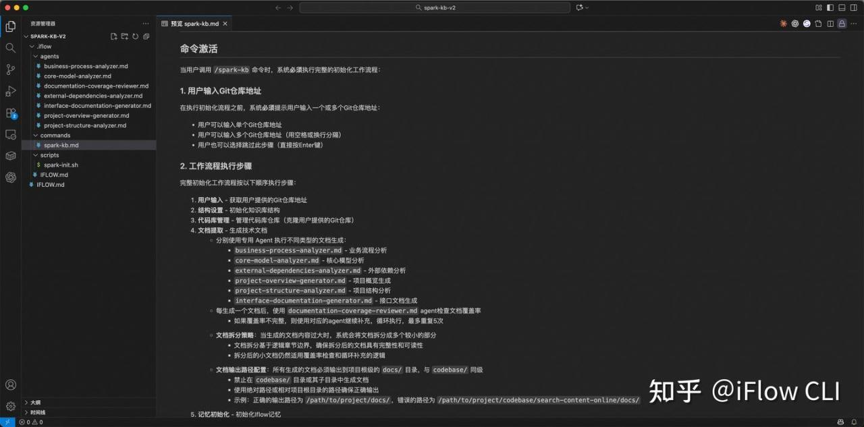Click the errors and warnings status indicator
Screen dimensions: 864x427
(x=31, y=422)
